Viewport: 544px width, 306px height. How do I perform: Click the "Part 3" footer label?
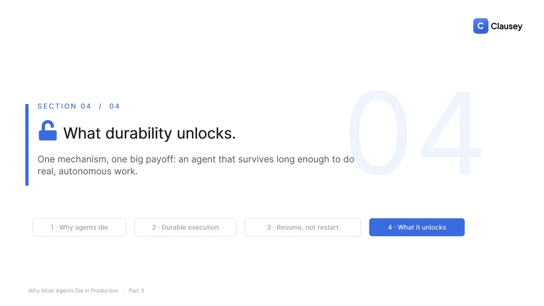(136, 291)
